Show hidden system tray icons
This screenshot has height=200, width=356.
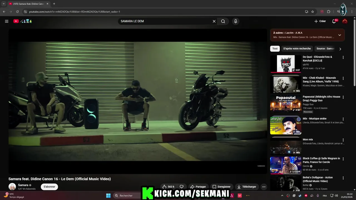(283, 196)
